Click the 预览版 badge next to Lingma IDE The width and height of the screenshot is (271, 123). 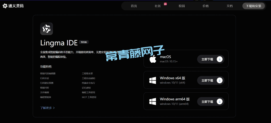point(84,42)
